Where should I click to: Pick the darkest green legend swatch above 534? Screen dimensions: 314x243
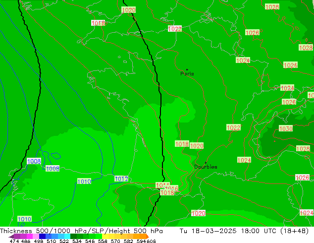[x=73, y=236]
